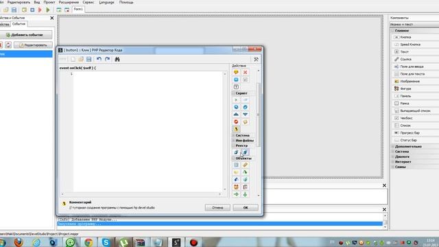The width and height of the screenshot is (439, 247).
Task: Click the OK button in code editor
Action: coord(246,207)
